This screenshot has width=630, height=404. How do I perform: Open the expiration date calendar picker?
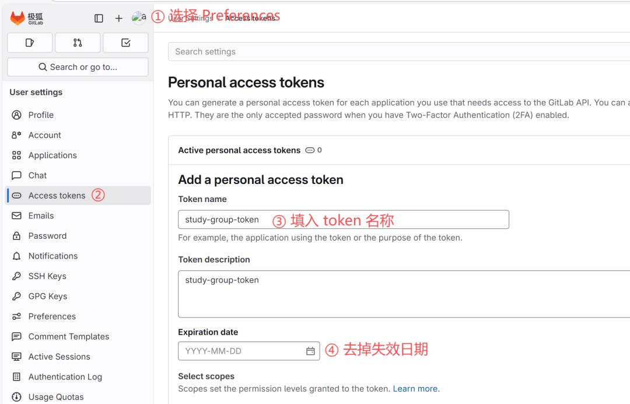pos(311,350)
